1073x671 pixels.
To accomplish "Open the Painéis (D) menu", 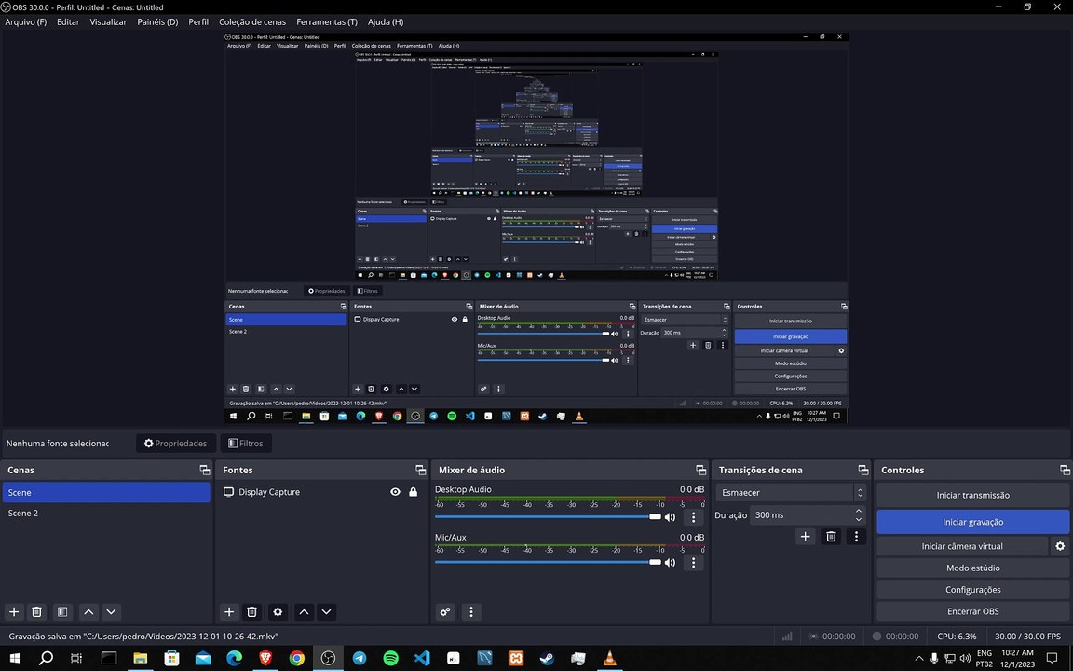I will pyautogui.click(x=157, y=22).
